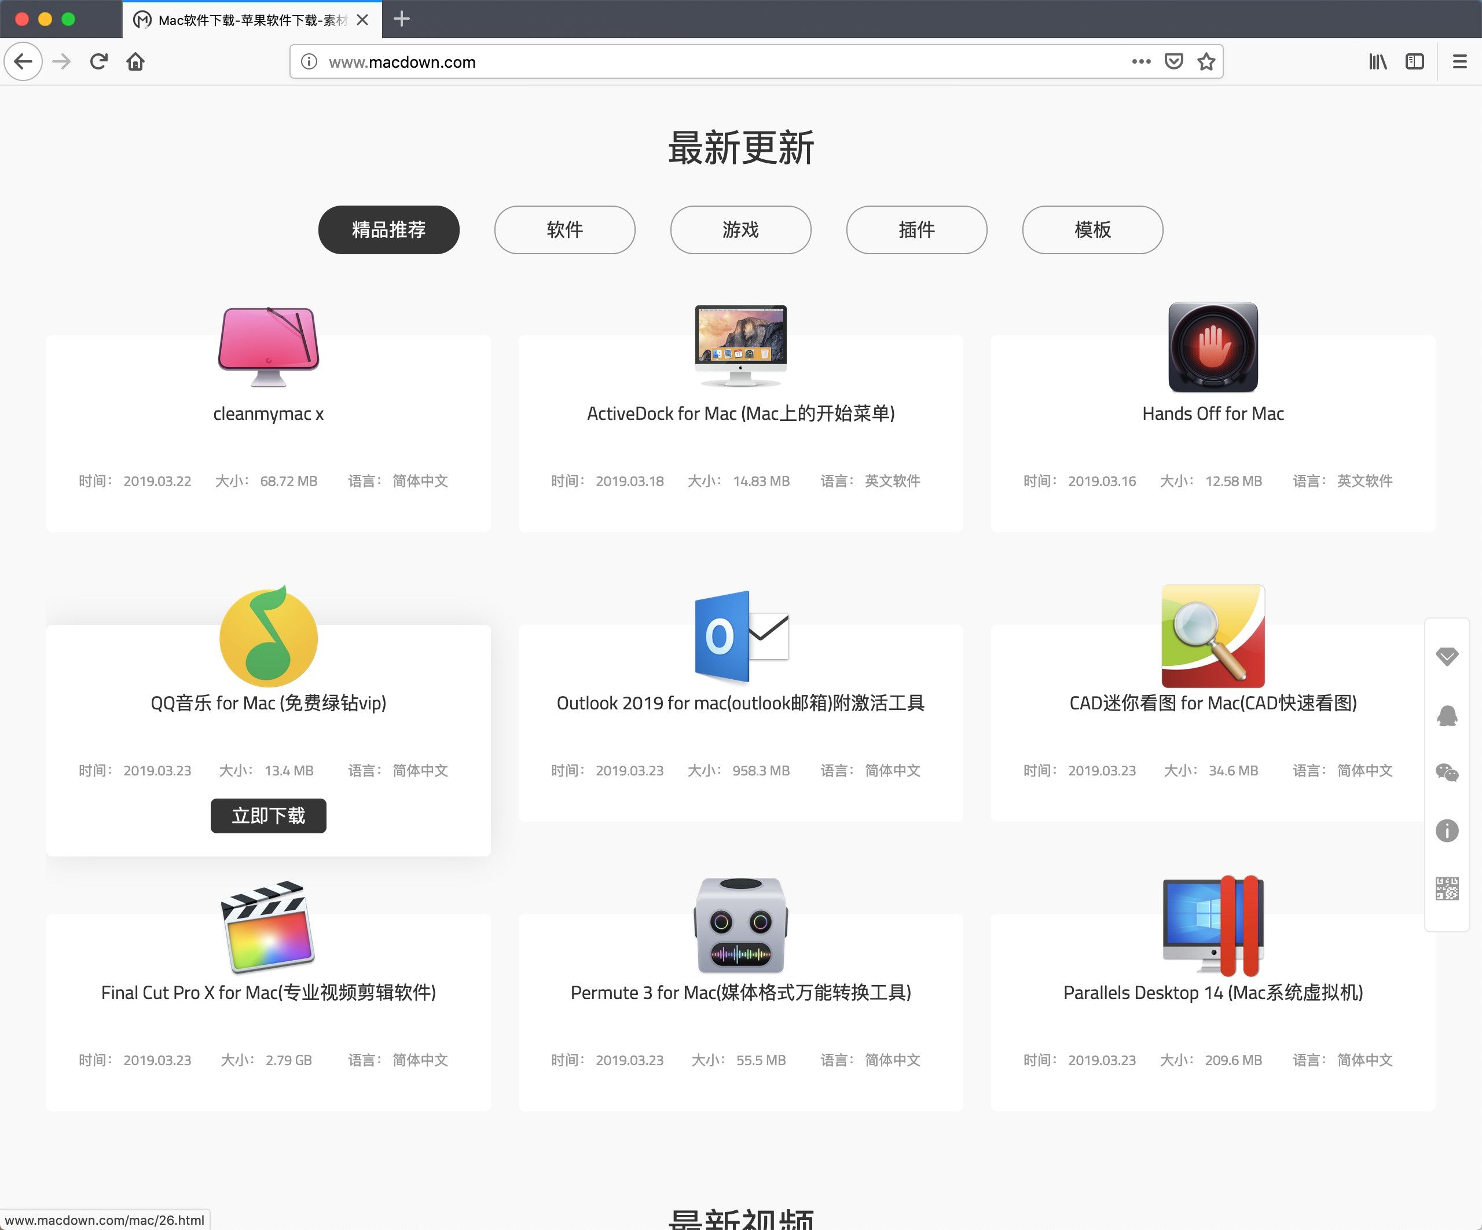Click the QQ penguin icon in side panel

pyautogui.click(x=1447, y=715)
